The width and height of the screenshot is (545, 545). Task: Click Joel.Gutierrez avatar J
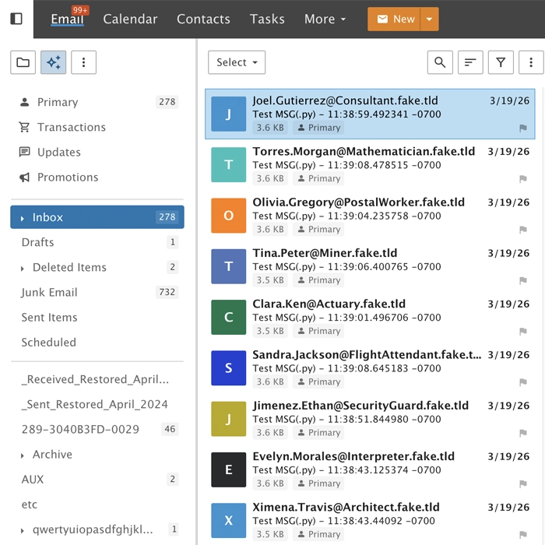pyautogui.click(x=228, y=114)
